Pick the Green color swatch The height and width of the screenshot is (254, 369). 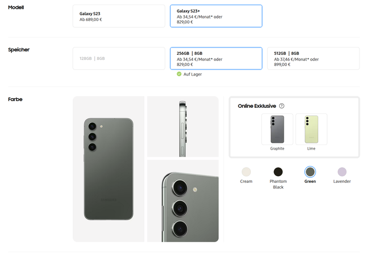coord(310,172)
